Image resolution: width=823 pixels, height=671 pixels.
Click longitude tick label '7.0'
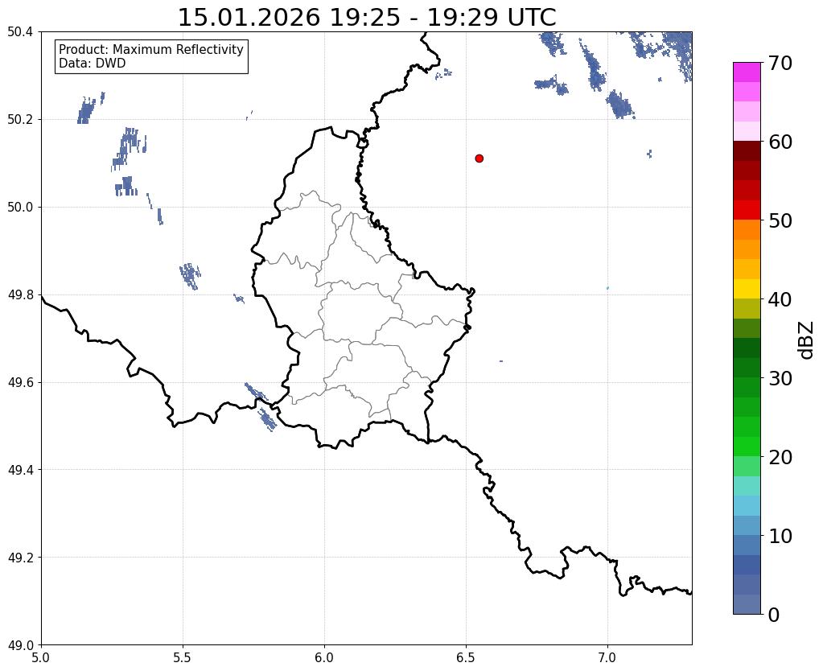coord(608,658)
